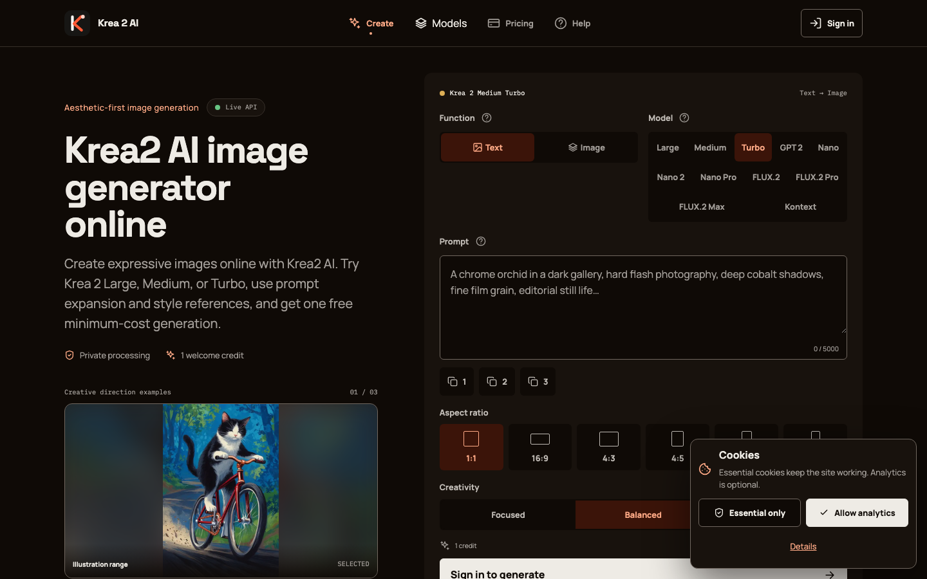Open the cat on bicycle example image
The width and height of the screenshot is (927, 579).
(221, 490)
